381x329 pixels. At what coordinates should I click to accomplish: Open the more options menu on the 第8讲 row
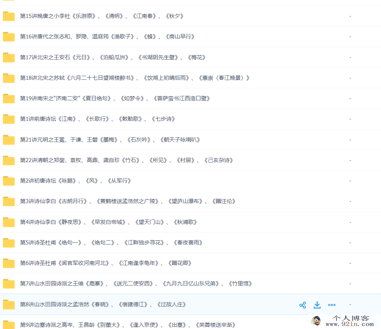[x=331, y=305]
